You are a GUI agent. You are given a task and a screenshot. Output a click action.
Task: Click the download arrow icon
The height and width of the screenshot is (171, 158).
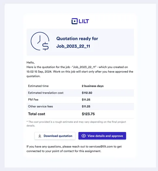40,136
